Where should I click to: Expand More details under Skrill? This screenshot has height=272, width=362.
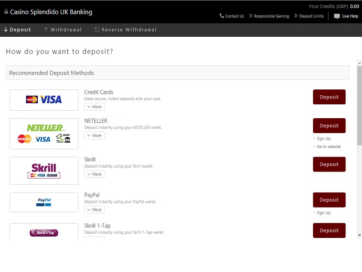[x=94, y=174]
